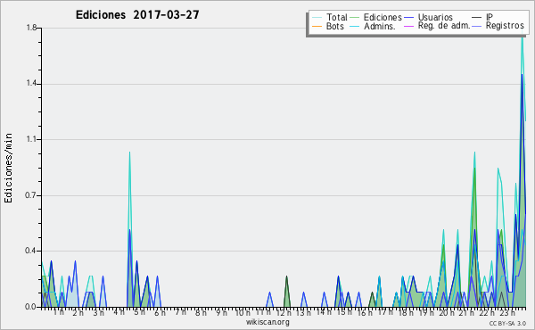Click the Usuarios legend label
The width and height of the screenshot is (535, 330).
tap(435, 17)
